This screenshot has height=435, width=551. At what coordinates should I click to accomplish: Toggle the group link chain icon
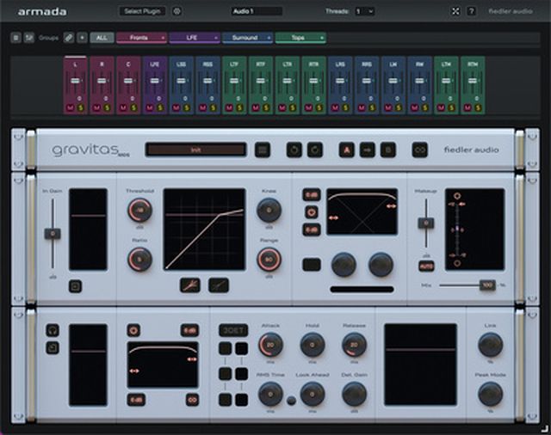pyautogui.click(x=69, y=38)
